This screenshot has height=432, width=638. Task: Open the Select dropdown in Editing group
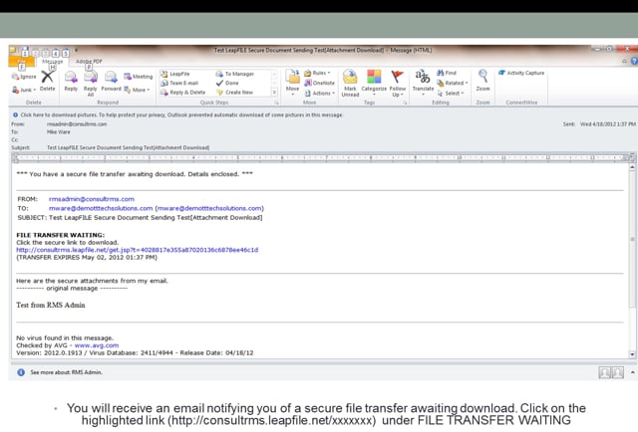(x=451, y=93)
